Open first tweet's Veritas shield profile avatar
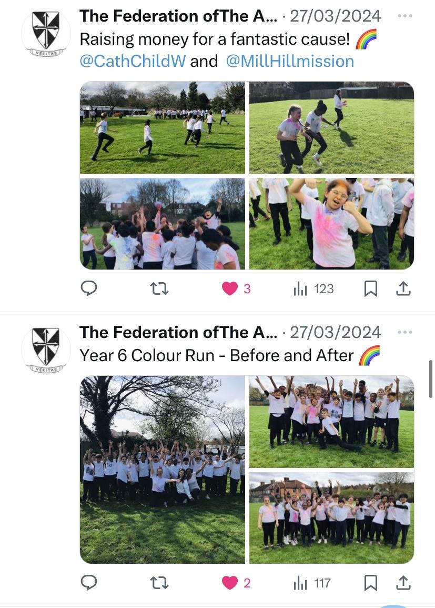 (46, 33)
